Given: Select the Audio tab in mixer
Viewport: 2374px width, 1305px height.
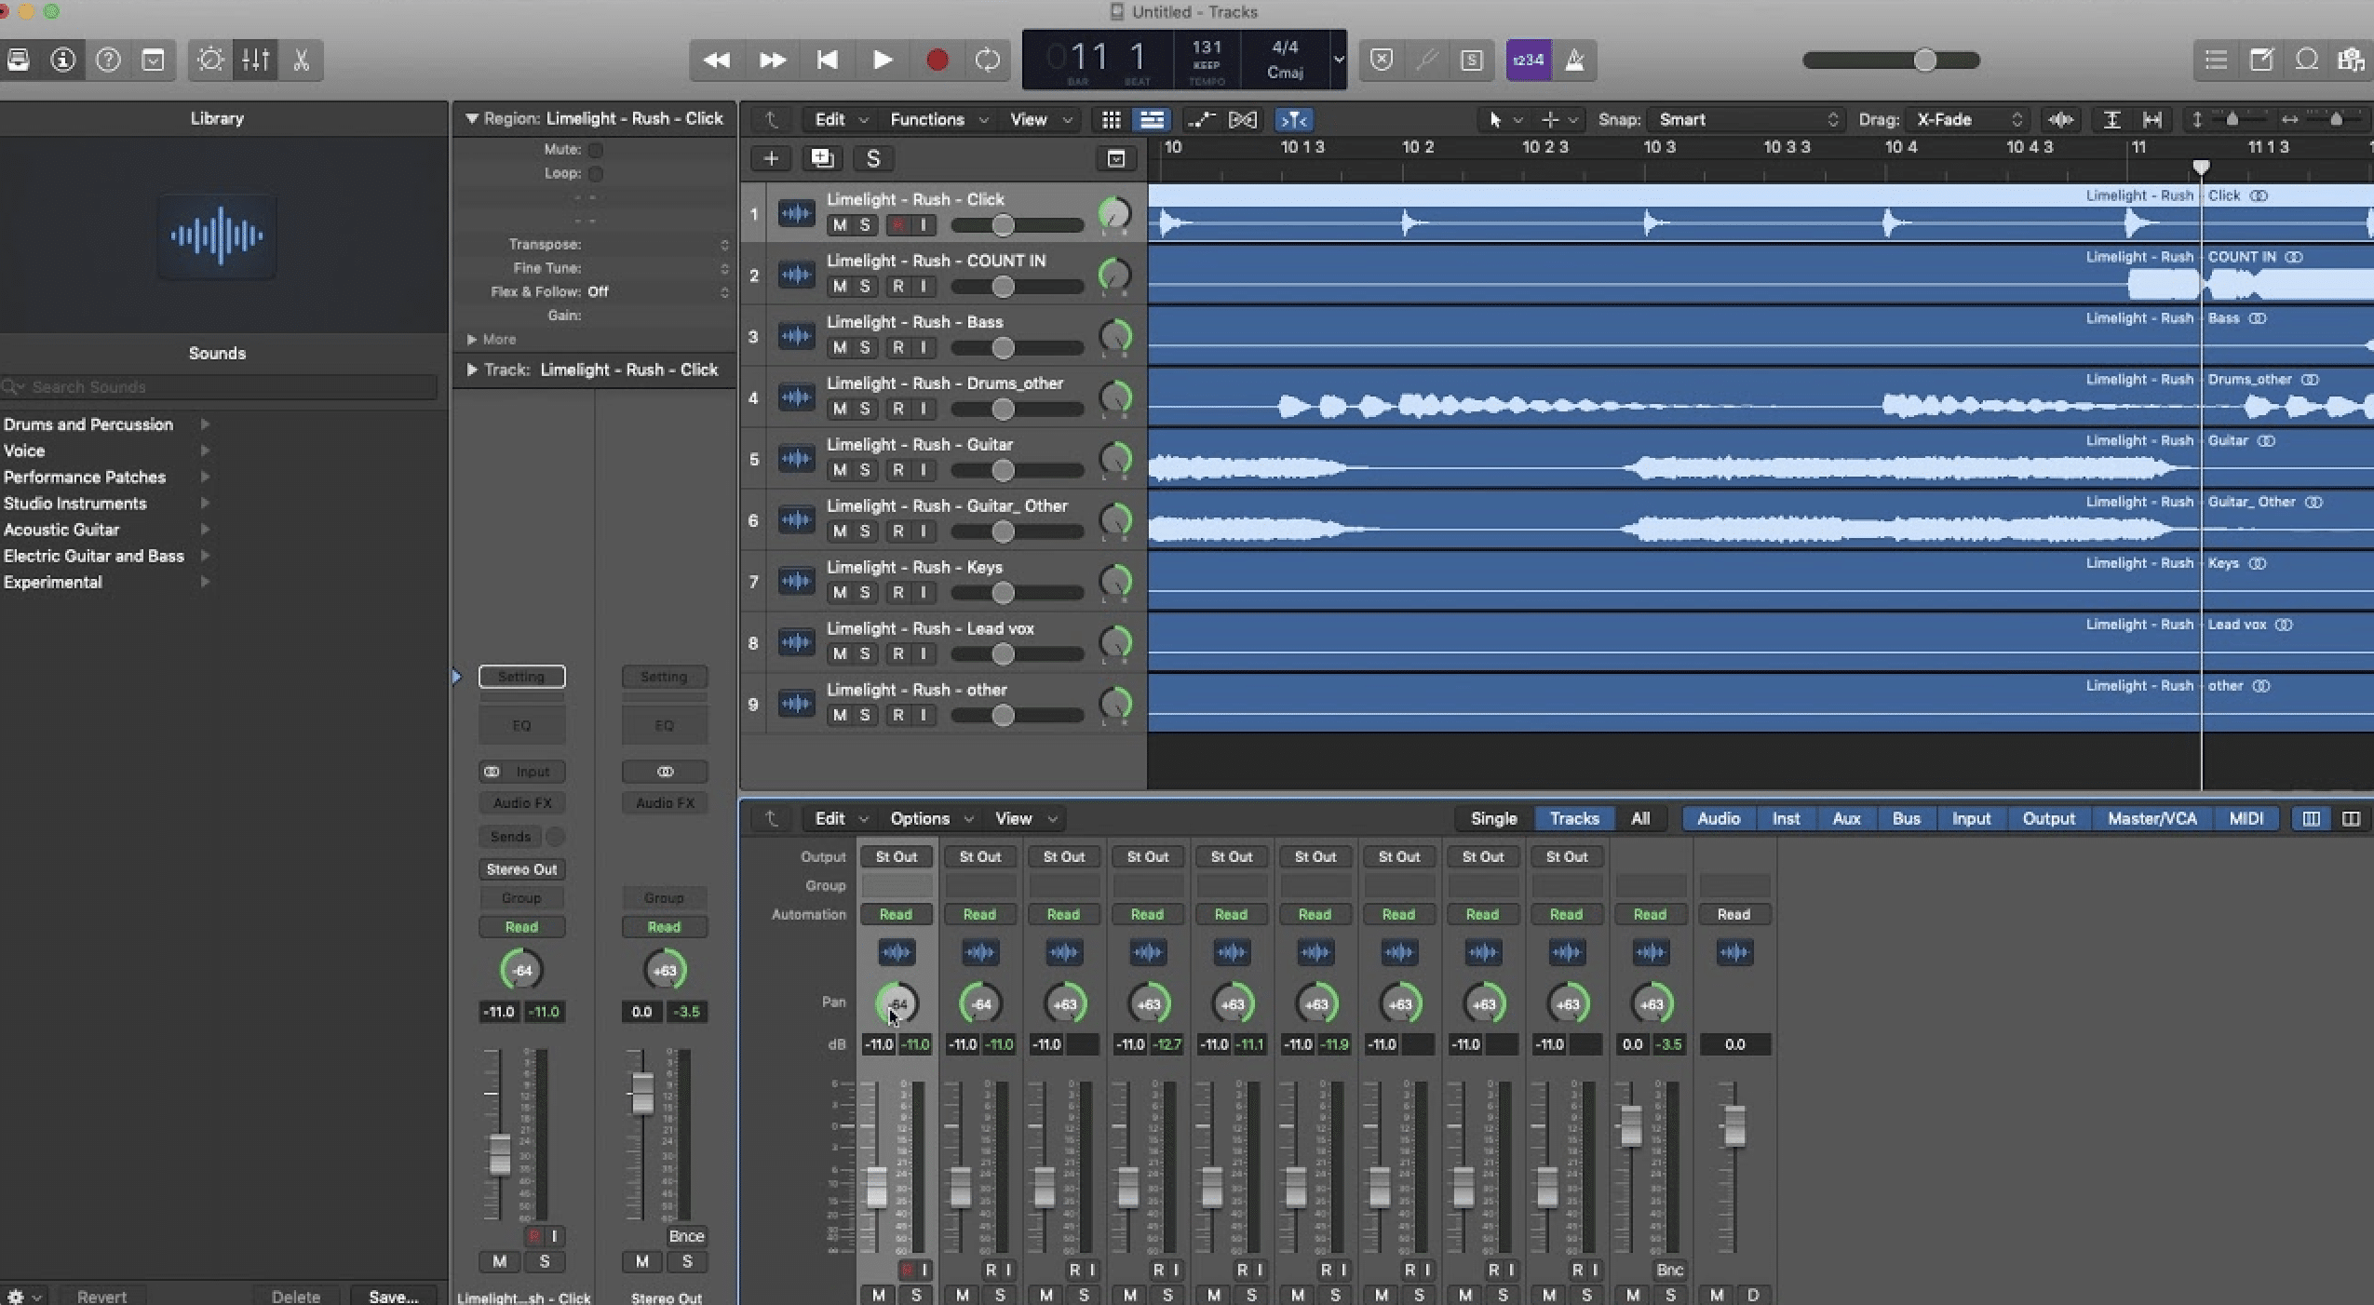Looking at the screenshot, I should click(x=1717, y=818).
